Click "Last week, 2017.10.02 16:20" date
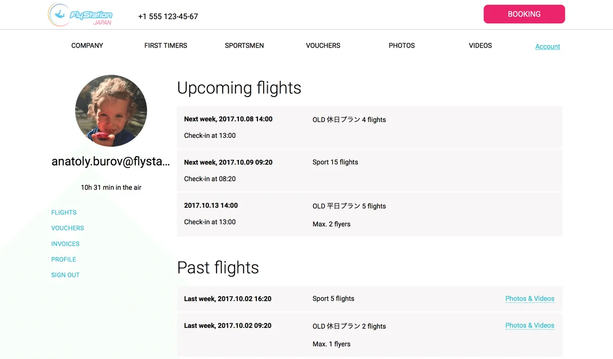The image size is (613, 359). click(228, 299)
